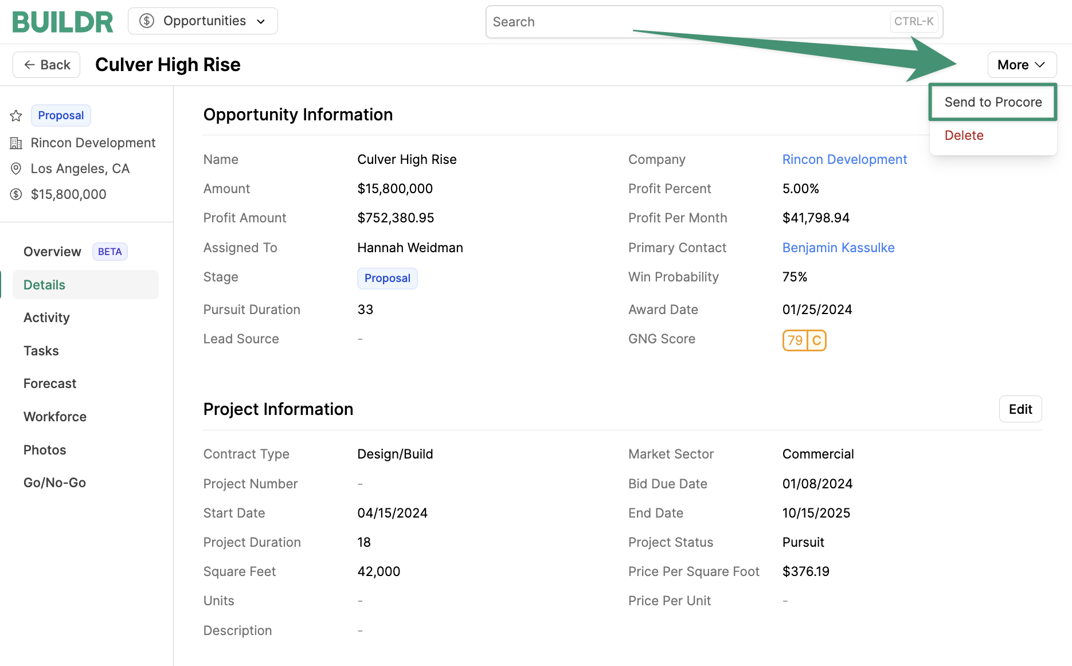
Task: Open Benjamin Kassulke contact link
Action: [x=838, y=248]
